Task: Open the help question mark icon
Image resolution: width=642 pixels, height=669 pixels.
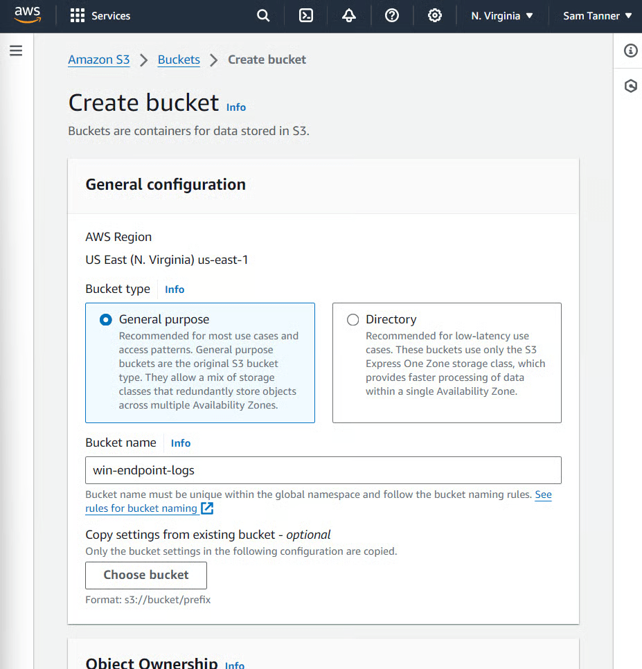Action: pos(392,16)
